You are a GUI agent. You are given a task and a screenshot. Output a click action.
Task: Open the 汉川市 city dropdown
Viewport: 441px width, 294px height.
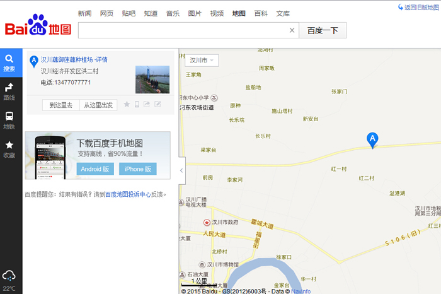[x=201, y=61]
